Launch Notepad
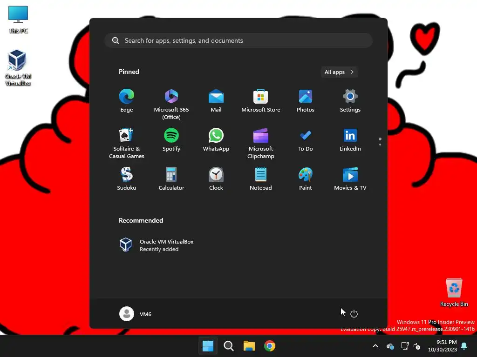This screenshot has height=357, width=477. tap(261, 179)
